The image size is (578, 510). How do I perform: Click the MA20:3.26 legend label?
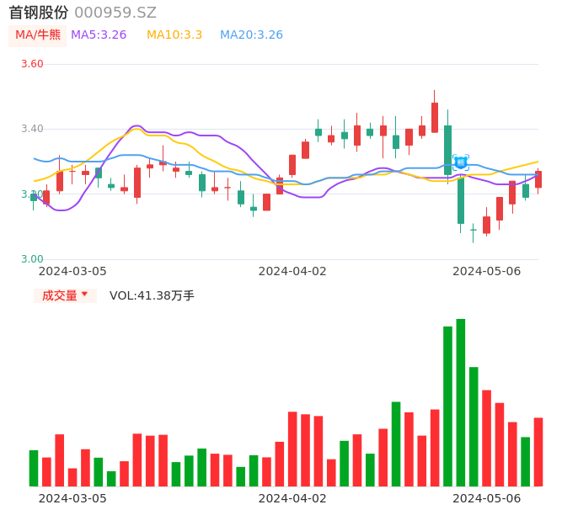[x=251, y=35]
